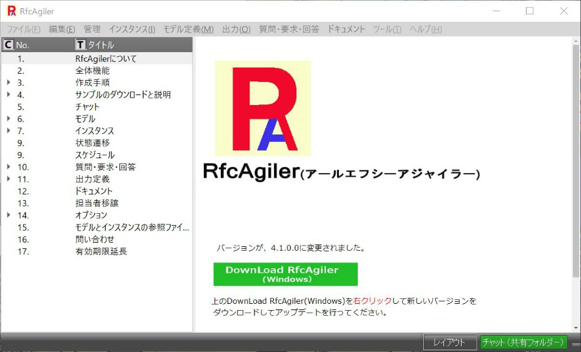Select the 担当者移譲 row
Image resolution: width=581 pixels, height=352 pixels.
click(x=97, y=203)
